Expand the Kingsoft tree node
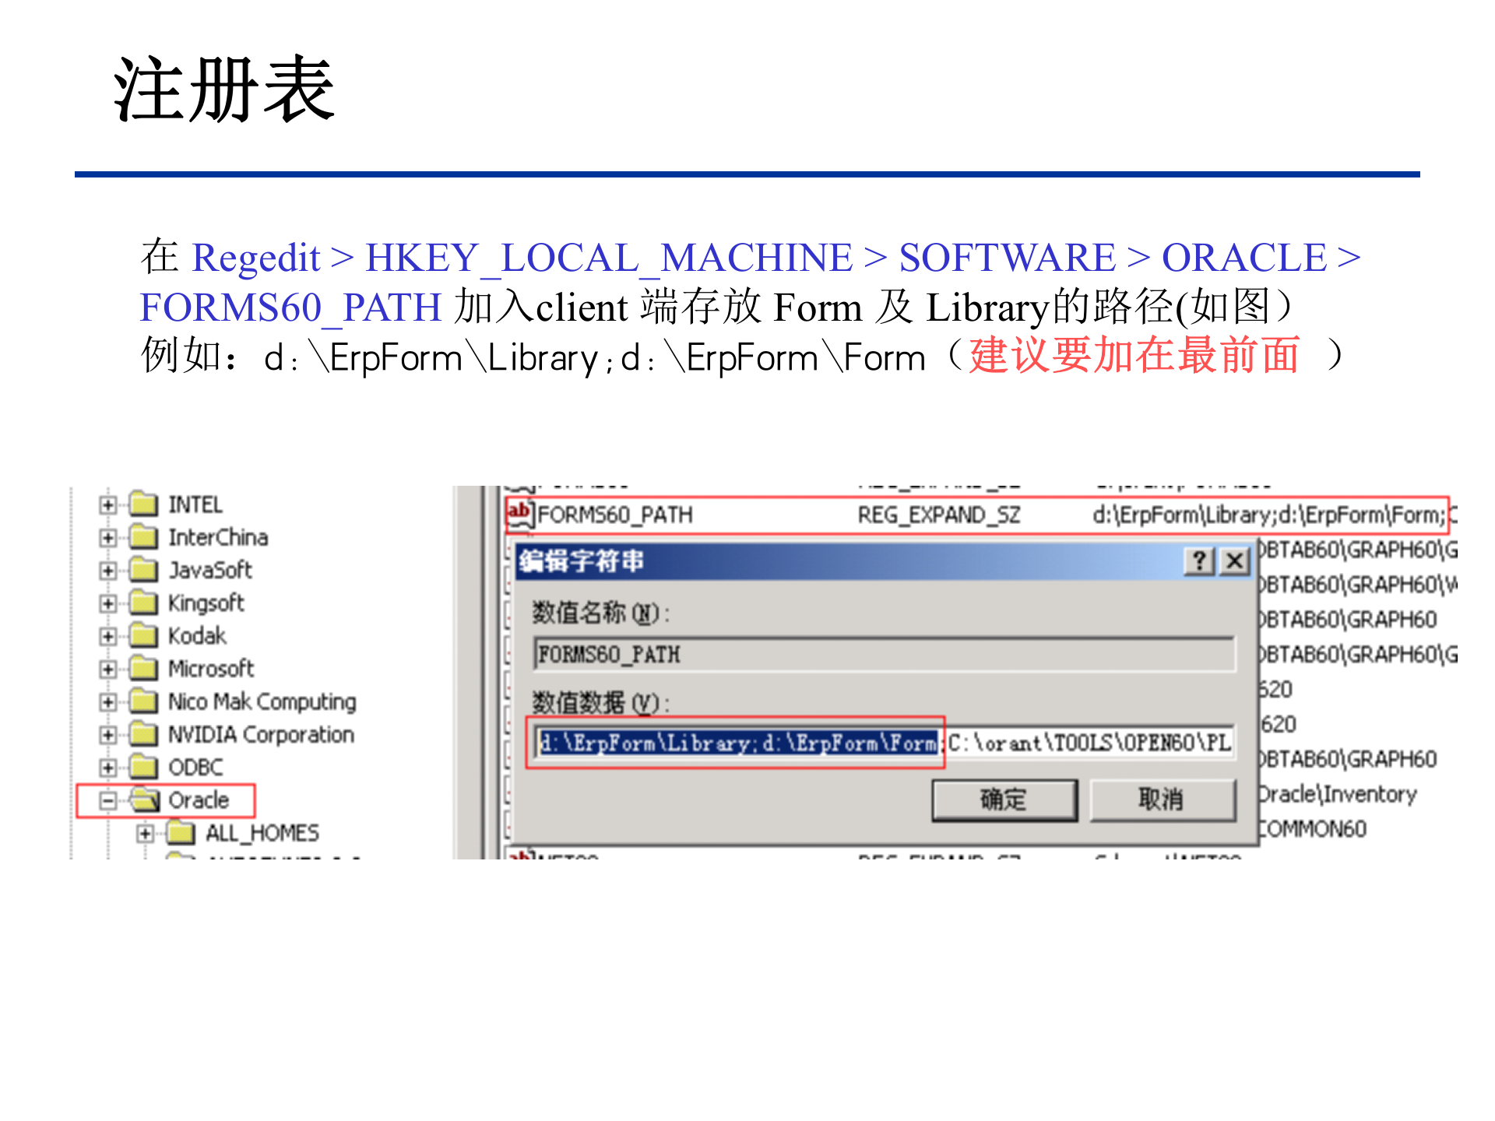This screenshot has width=1495, height=1121. pos(107,603)
